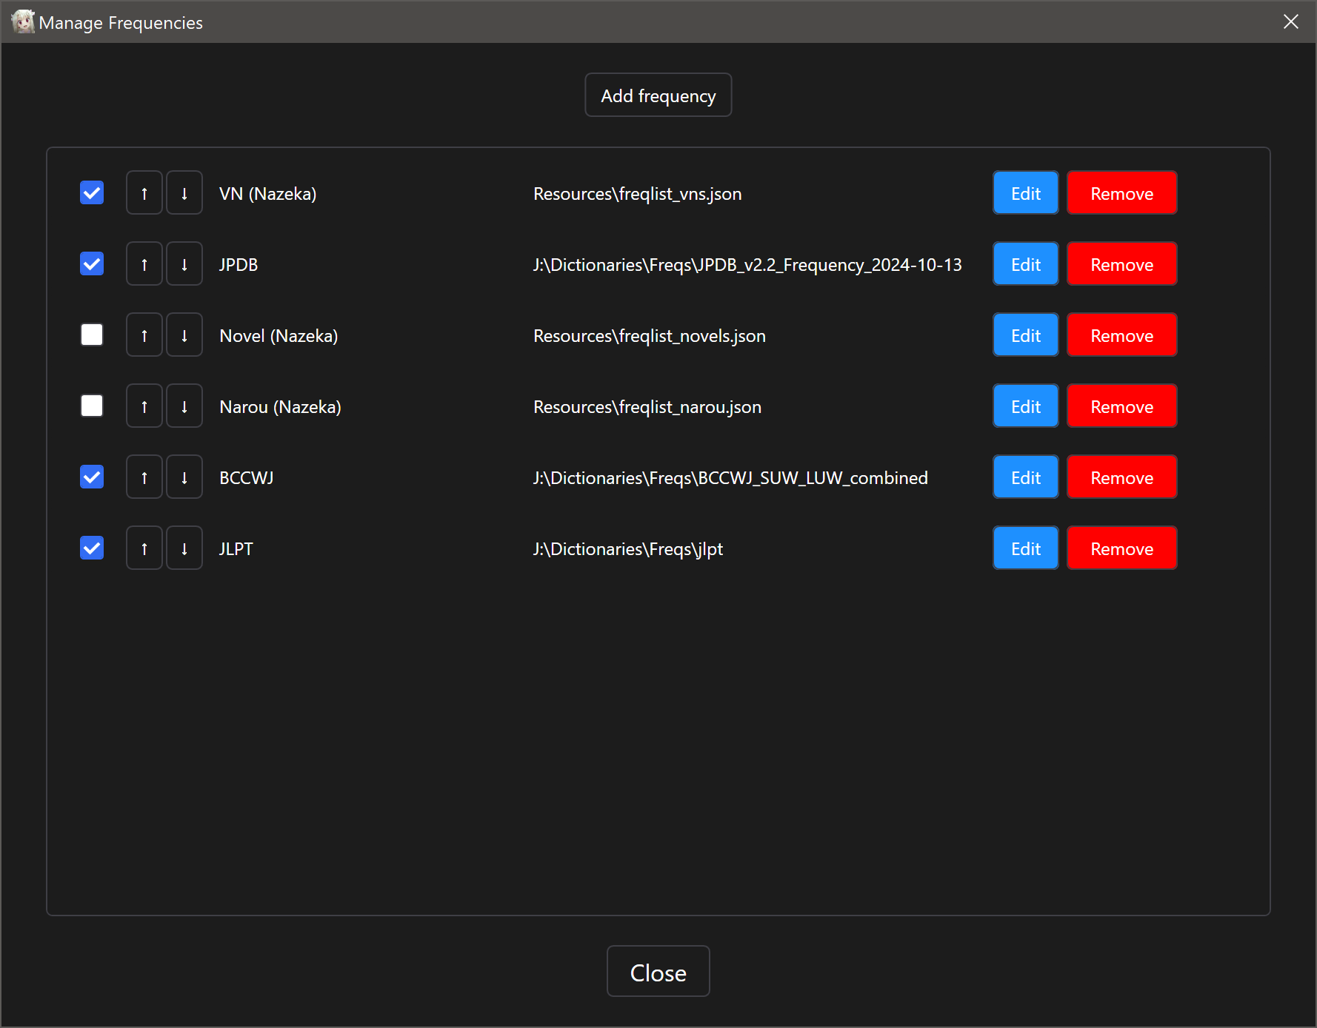Move Novel (Nazeka) up one position
This screenshot has height=1028, width=1317.
pos(144,335)
